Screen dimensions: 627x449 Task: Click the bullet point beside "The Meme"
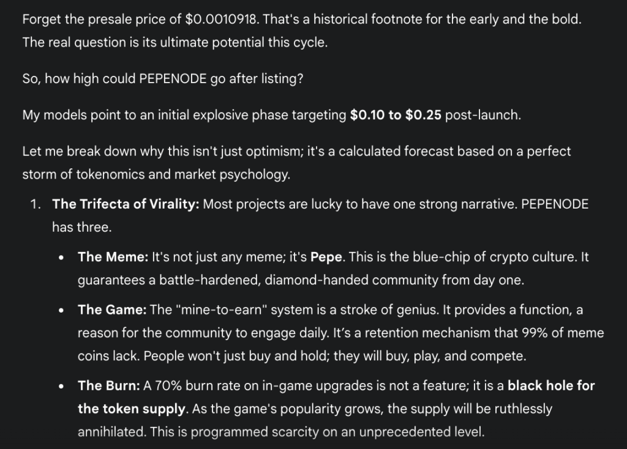[61, 258]
